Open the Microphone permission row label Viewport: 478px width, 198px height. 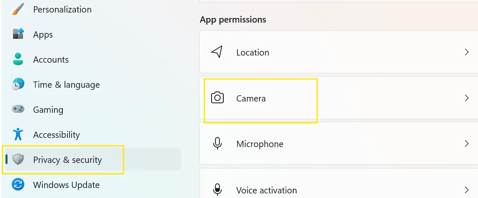pos(260,144)
